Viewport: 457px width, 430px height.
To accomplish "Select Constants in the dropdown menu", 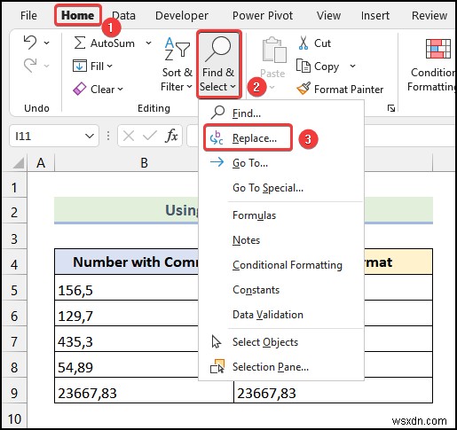I will pos(281,290).
